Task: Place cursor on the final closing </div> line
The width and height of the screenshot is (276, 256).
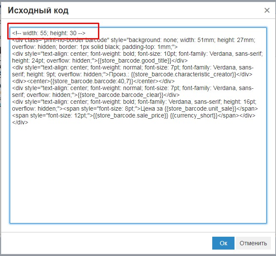Action: [20, 123]
